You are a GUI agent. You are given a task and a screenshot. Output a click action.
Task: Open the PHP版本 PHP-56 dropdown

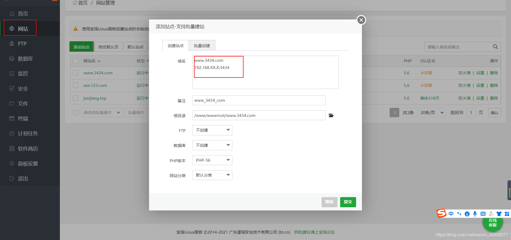pyautogui.click(x=212, y=160)
